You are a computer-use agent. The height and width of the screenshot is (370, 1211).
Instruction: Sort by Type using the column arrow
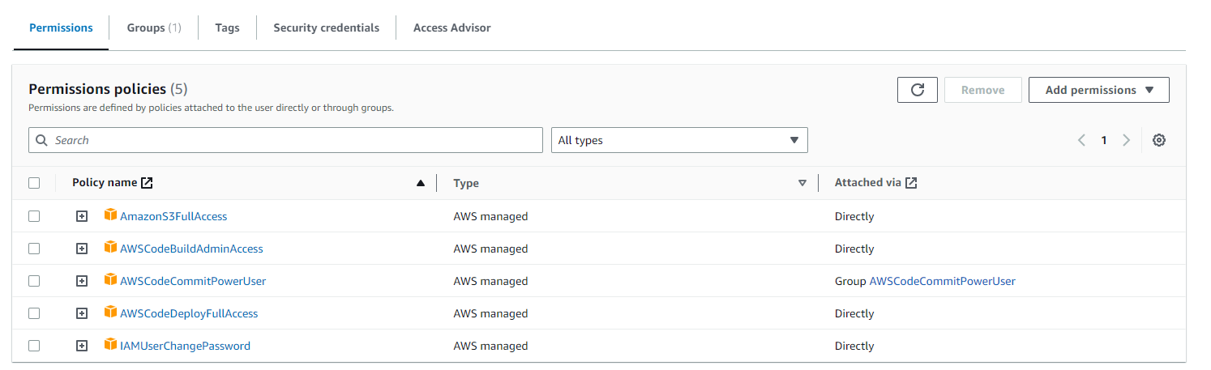802,183
